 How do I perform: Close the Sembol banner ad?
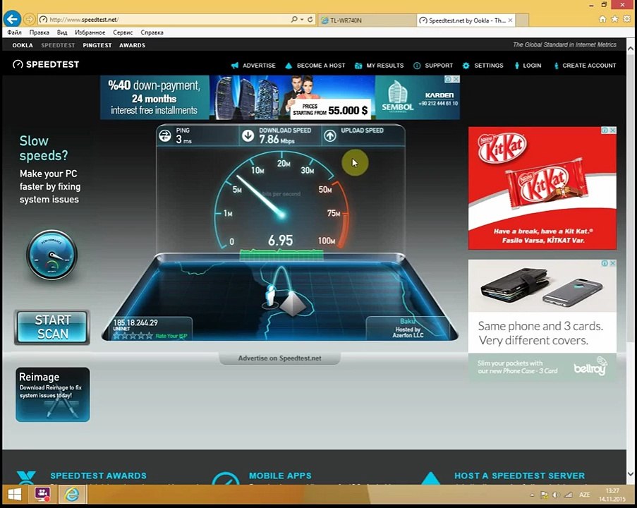[456, 79]
